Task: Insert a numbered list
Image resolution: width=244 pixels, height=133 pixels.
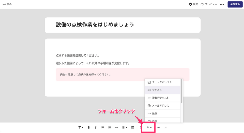Action: 109,128
